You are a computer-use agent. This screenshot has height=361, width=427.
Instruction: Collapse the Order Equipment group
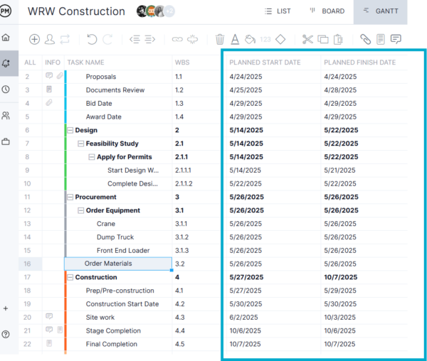80,210
